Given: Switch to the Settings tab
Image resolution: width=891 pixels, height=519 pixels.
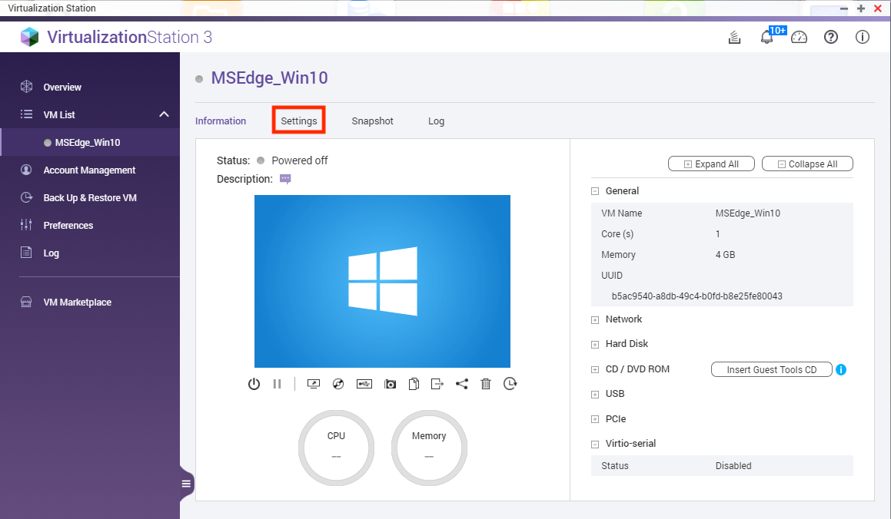Looking at the screenshot, I should (x=299, y=121).
